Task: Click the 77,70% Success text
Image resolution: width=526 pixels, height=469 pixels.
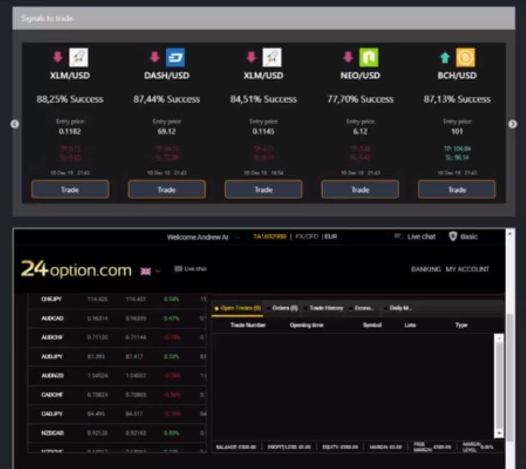Action: [360, 99]
